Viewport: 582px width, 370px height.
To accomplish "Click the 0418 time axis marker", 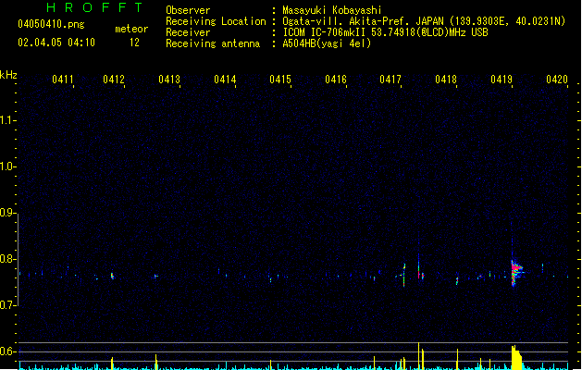I will pyautogui.click(x=446, y=80).
